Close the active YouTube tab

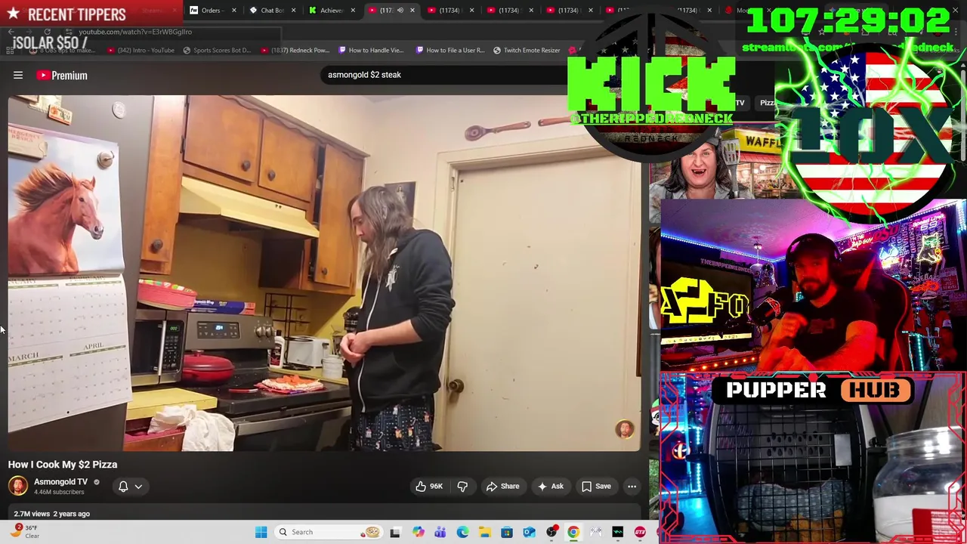pos(412,10)
